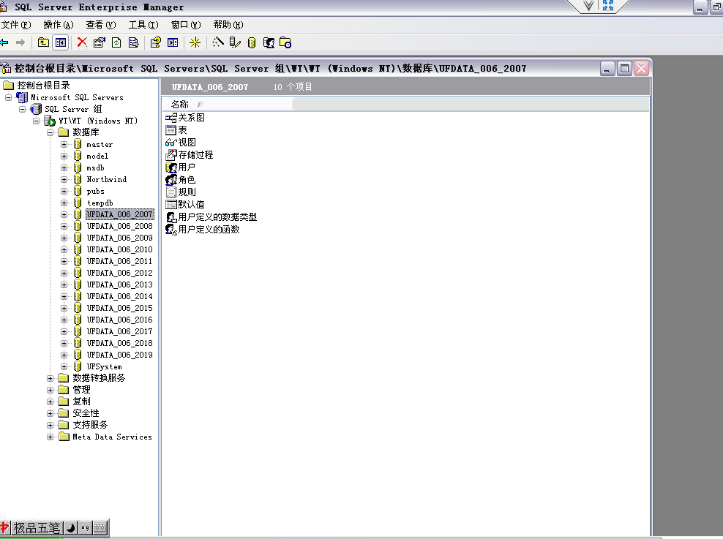723x539 pixels.
Task: Sort by the 名称 column header
Action: [228, 105]
